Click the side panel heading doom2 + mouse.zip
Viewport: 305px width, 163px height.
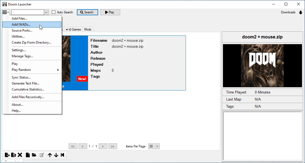[x=262, y=37]
